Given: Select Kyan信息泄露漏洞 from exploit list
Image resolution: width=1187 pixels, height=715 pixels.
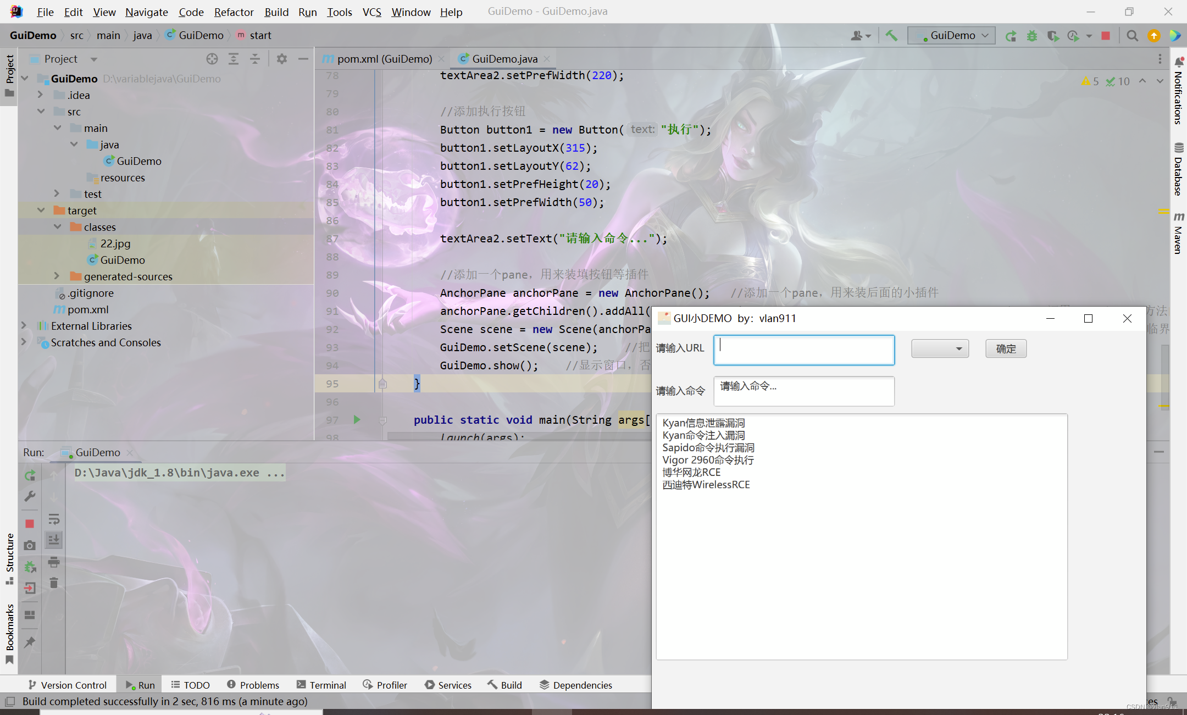Looking at the screenshot, I should click(x=706, y=423).
